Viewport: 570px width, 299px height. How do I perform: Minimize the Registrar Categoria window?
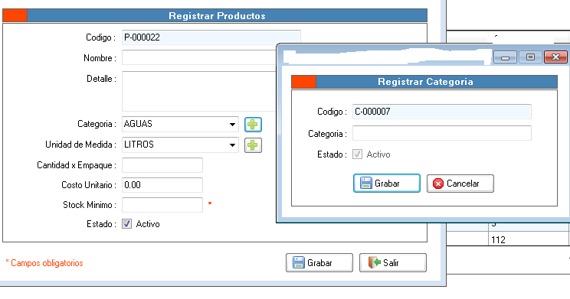(506, 57)
